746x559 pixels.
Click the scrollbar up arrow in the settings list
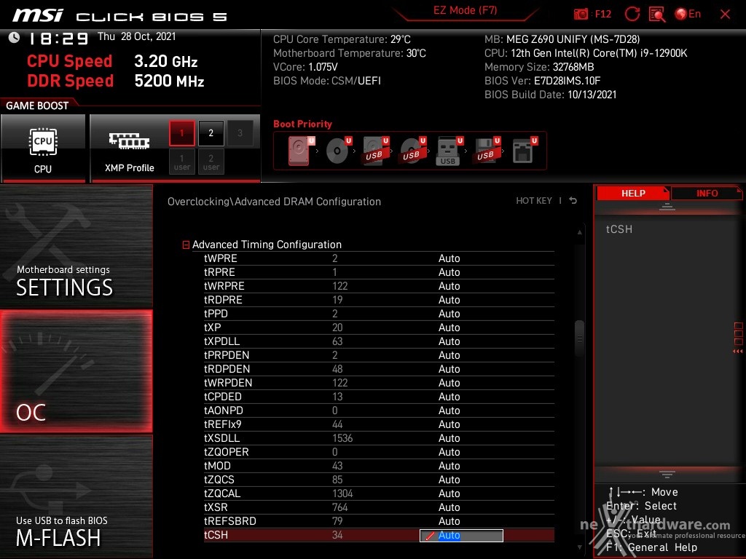point(579,232)
